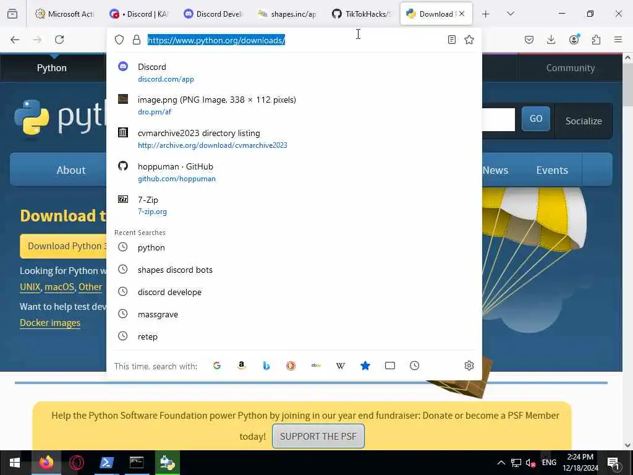Screen dimensions: 633x475
Task: Open a new tab with plus button
Action: coord(486,14)
